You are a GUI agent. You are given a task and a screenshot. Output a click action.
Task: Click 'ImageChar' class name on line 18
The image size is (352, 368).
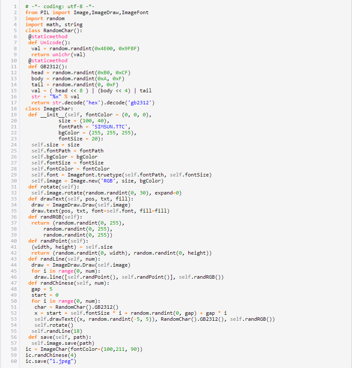(57, 109)
